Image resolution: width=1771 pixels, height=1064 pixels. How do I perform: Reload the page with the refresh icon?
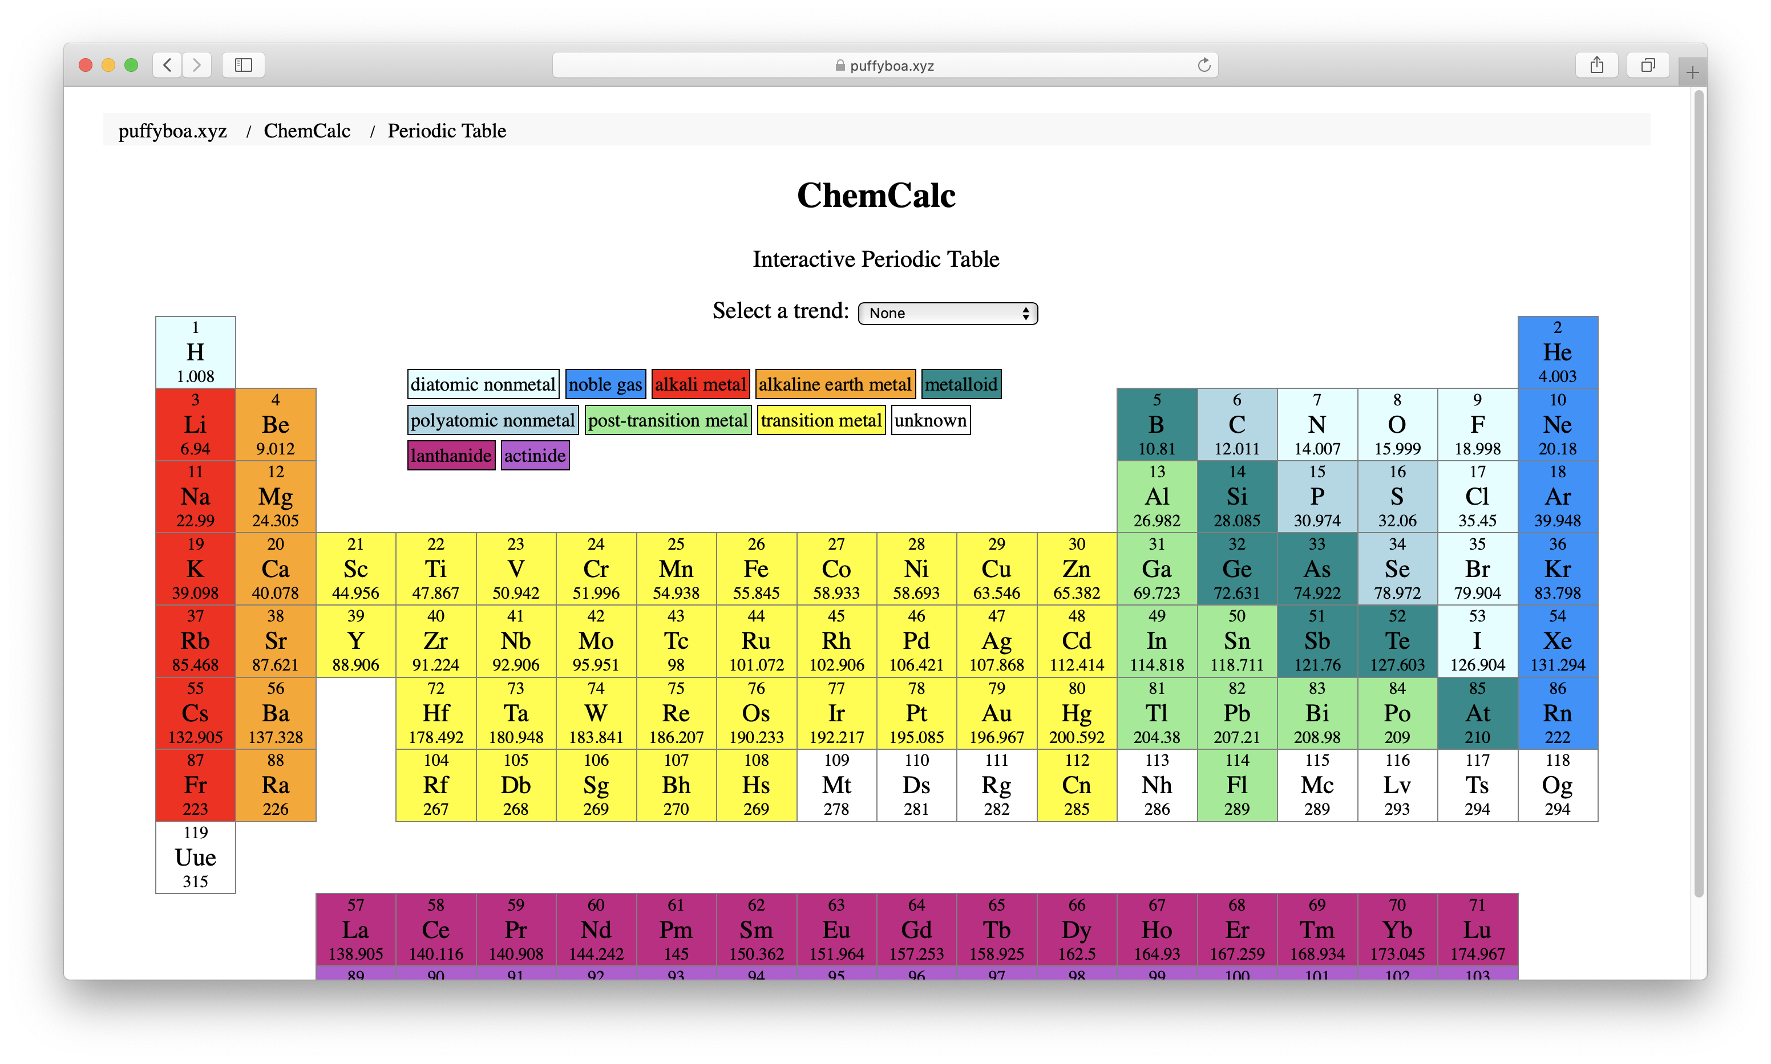[x=1204, y=65]
